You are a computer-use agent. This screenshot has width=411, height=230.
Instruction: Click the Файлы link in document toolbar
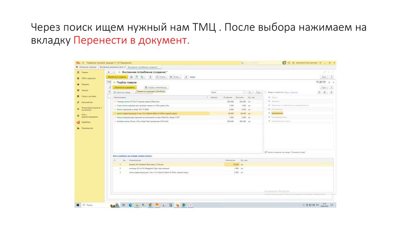pyautogui.click(x=193, y=77)
